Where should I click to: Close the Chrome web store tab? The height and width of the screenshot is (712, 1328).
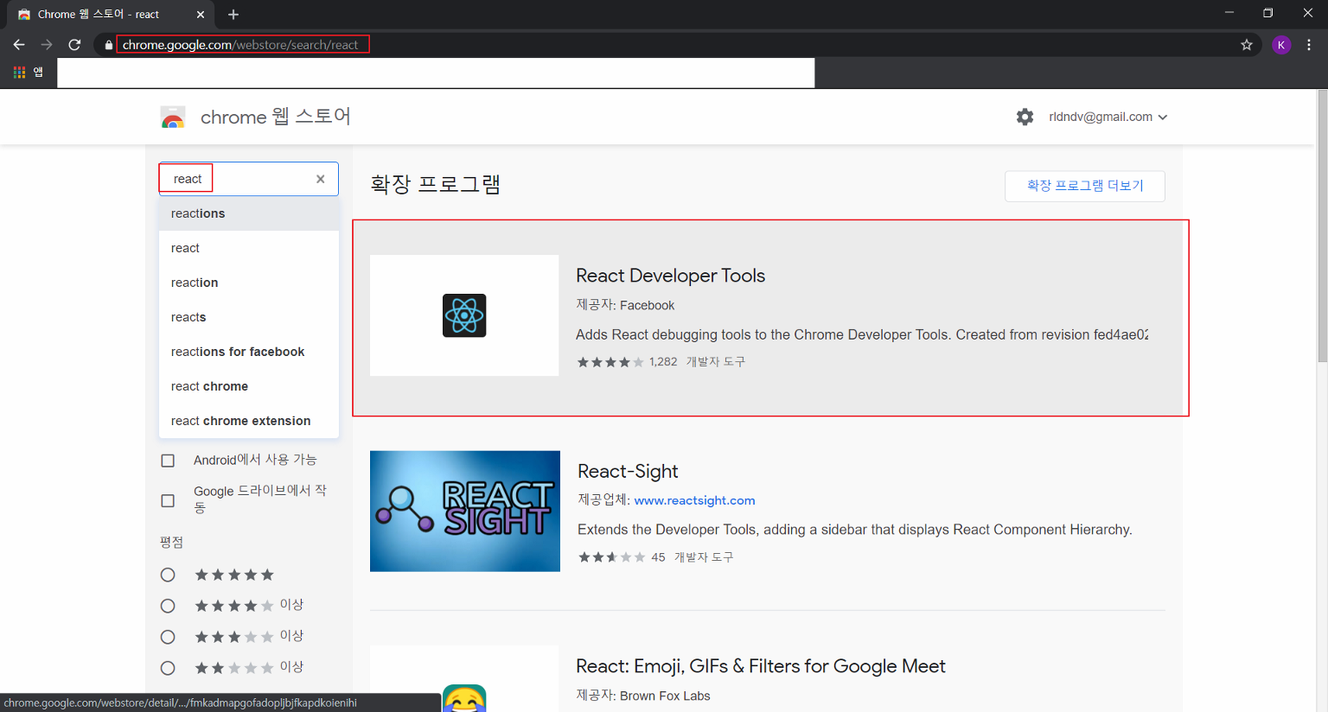(201, 15)
